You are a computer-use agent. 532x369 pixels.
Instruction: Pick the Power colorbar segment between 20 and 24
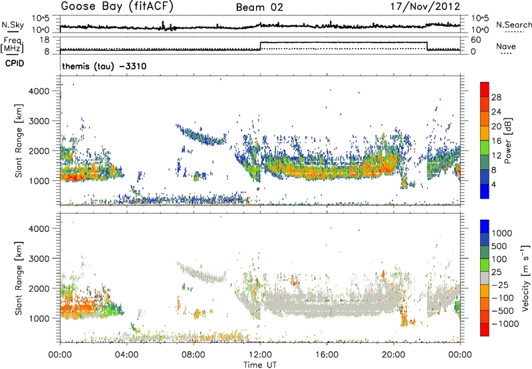(x=485, y=119)
